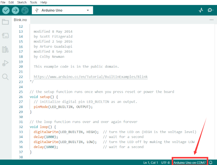Open the Sketch menu
217x165 pixels.
[22, 2]
